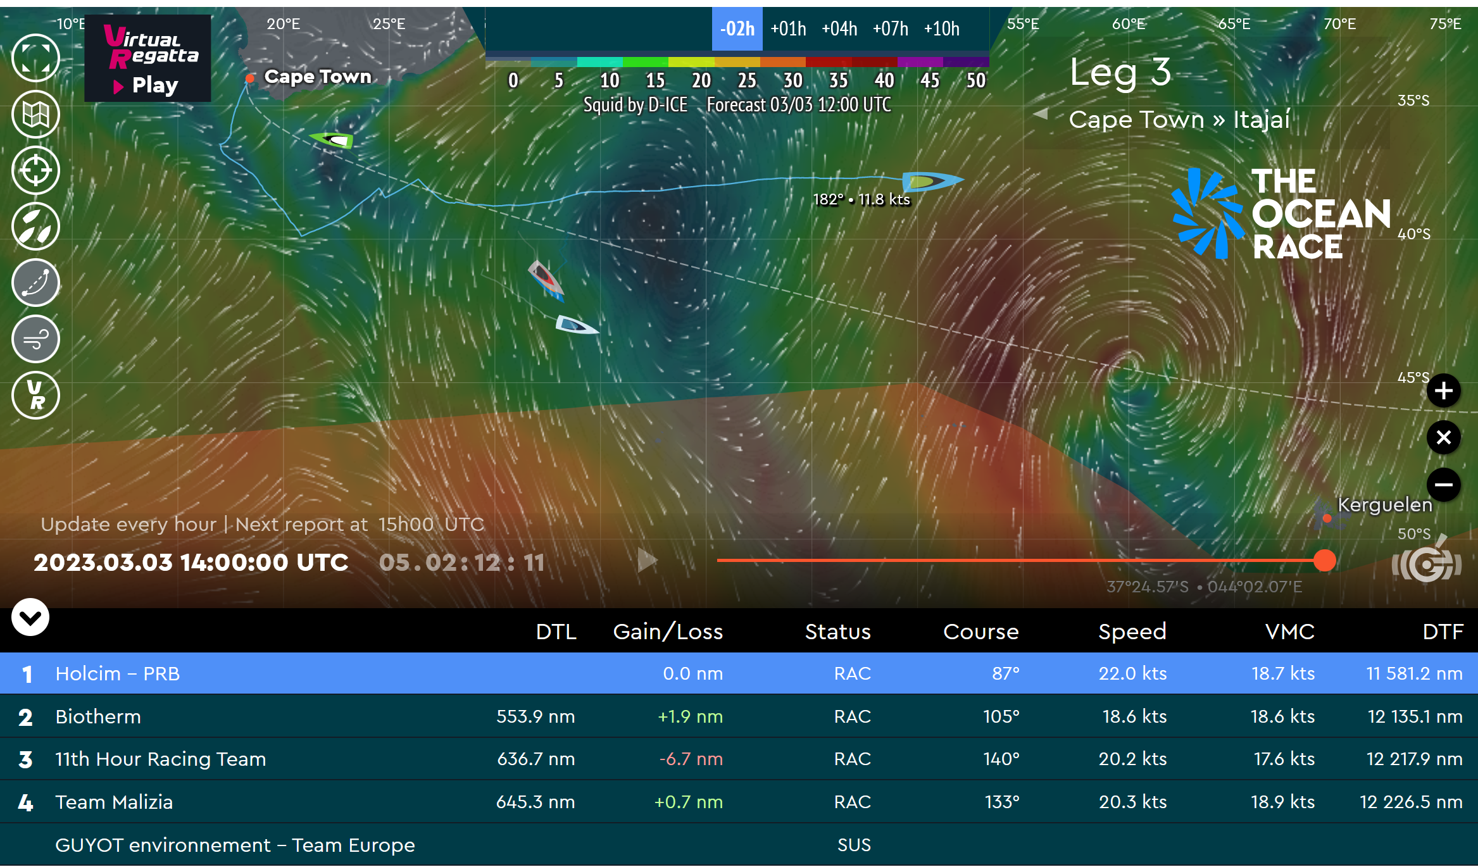
Task: Toggle fullscreen map view icon
Action: coord(36,58)
